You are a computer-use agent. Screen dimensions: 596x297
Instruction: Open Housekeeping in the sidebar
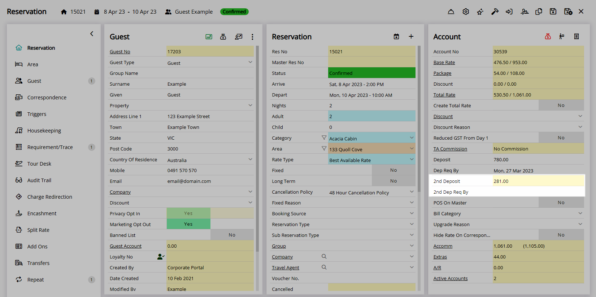point(44,131)
